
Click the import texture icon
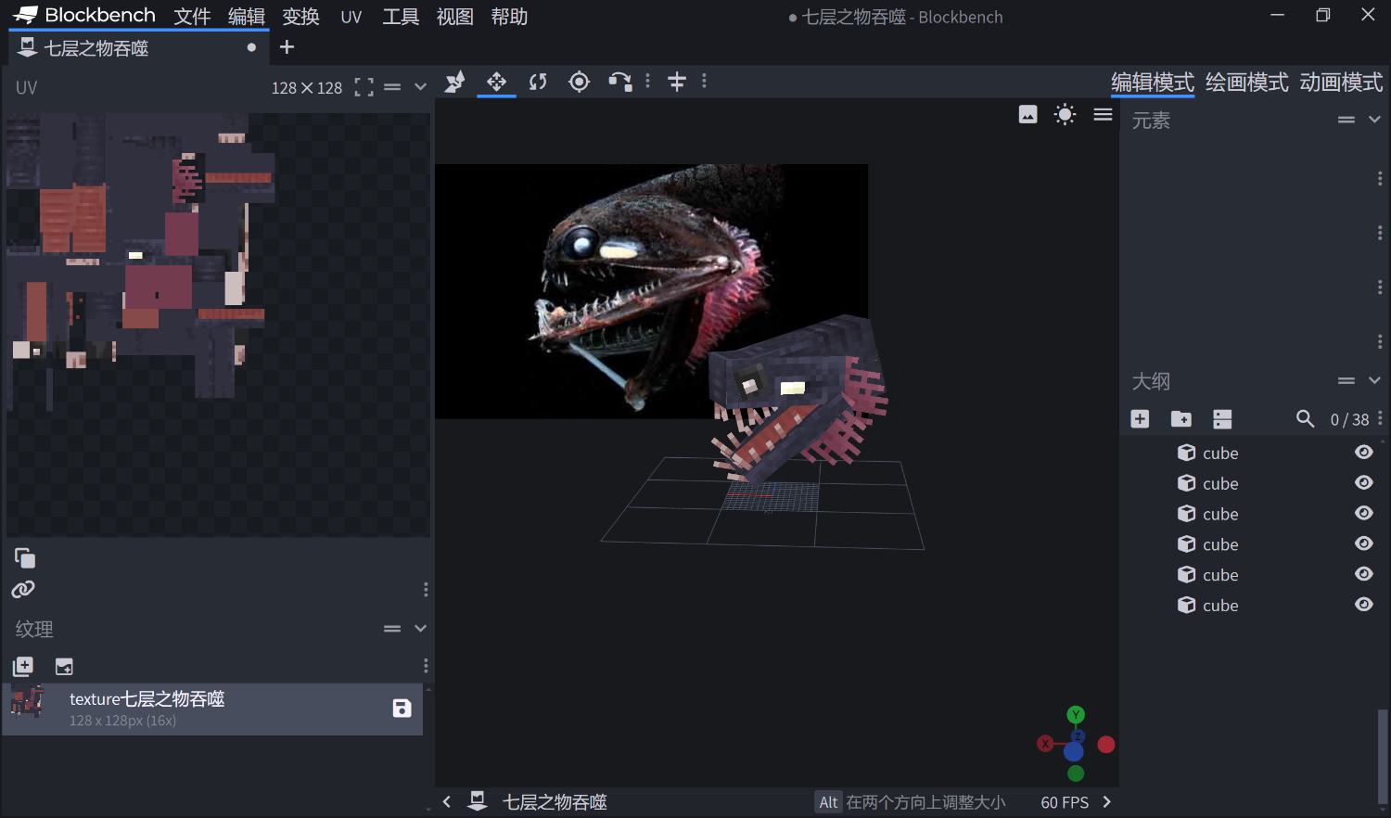pyautogui.click(x=23, y=666)
